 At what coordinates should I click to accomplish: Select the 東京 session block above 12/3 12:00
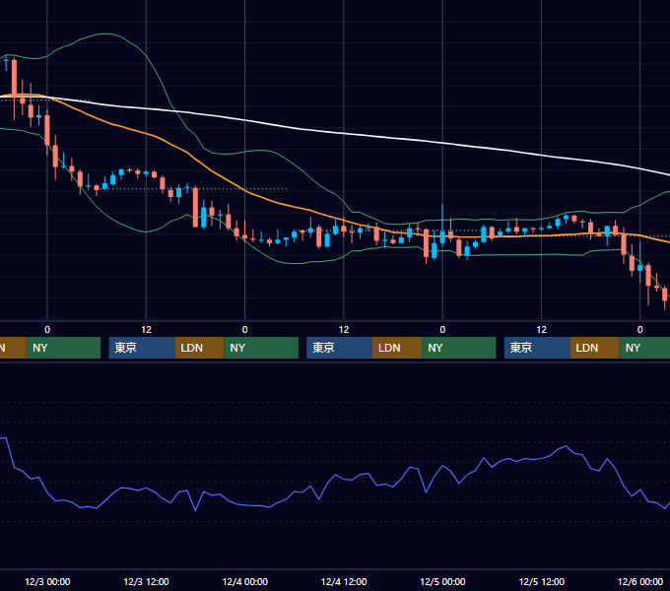142,348
